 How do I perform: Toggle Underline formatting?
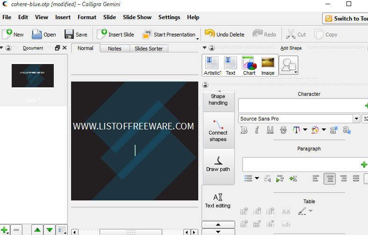pos(270,130)
